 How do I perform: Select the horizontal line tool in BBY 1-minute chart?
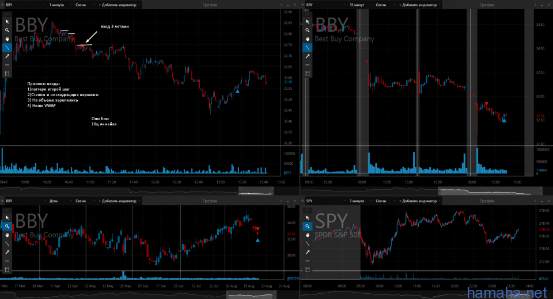[x=7, y=65]
